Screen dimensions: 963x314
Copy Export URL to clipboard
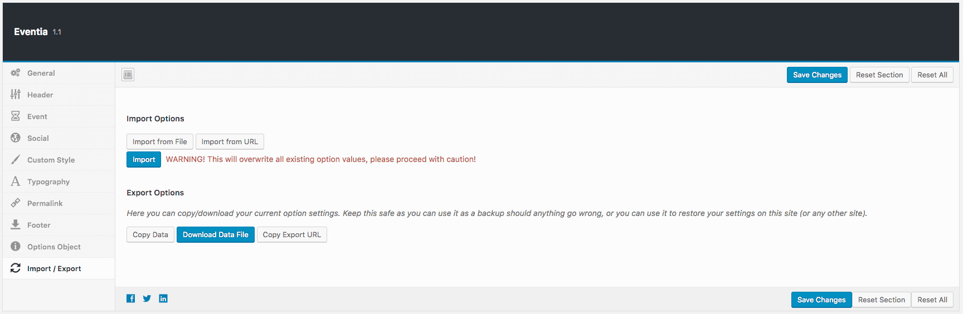291,234
